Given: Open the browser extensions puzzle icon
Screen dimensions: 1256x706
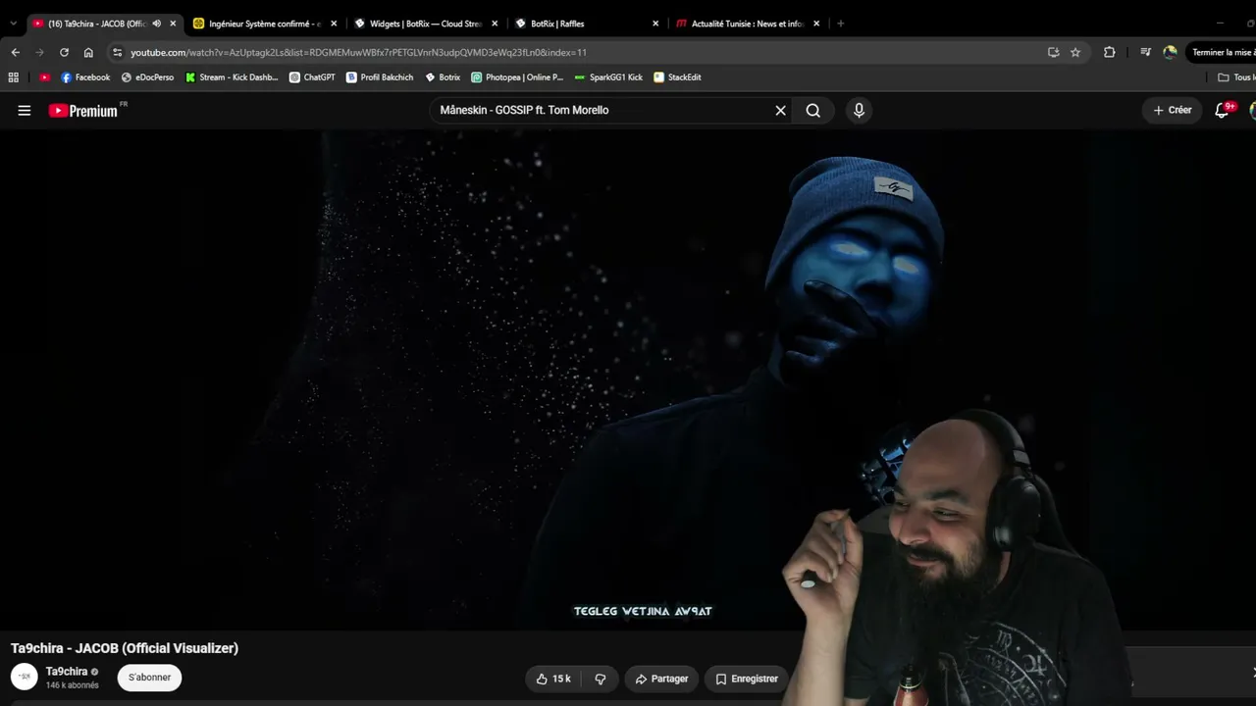Looking at the screenshot, I should click(x=1110, y=53).
